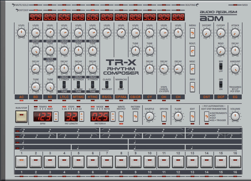251x181 pixels.
Task: Flip the M CONGA / M TOM switch
Action: pyautogui.click(x=78, y=84)
